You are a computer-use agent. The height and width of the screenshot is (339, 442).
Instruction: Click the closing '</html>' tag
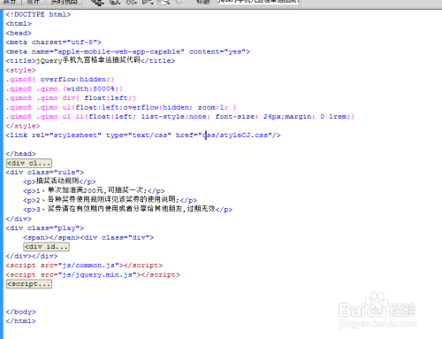pos(20,321)
